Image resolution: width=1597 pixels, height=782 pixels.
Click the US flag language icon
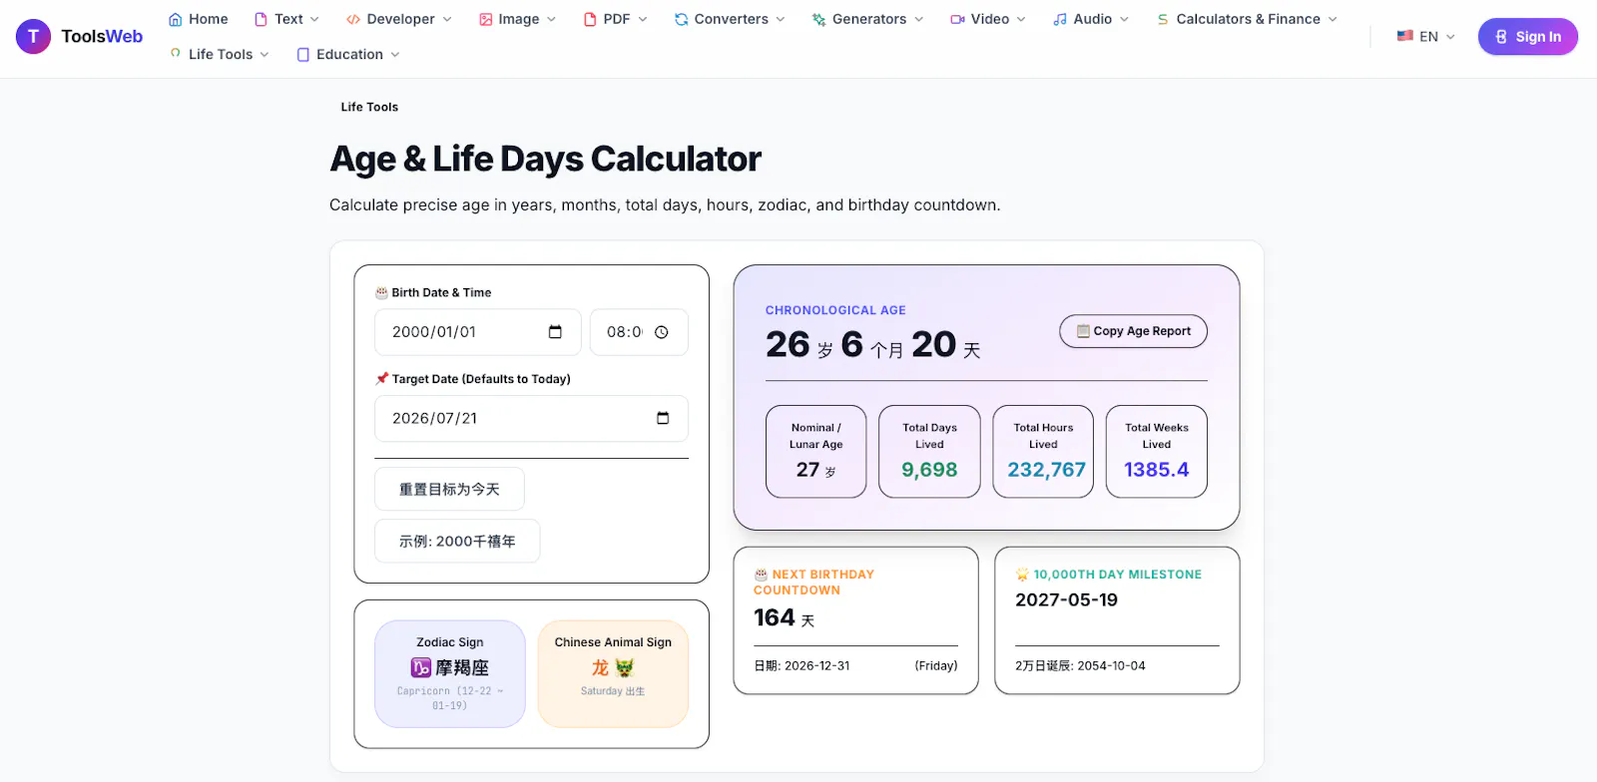(x=1405, y=36)
